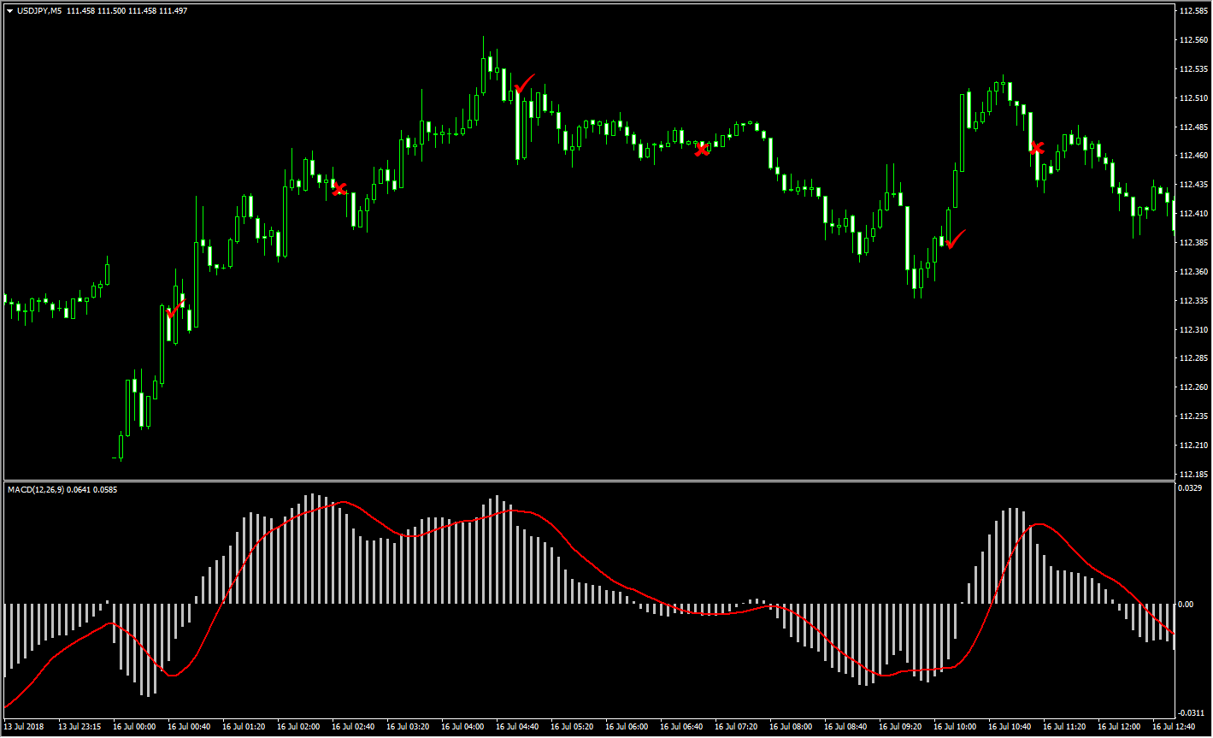Viewport: 1213px width, 738px height.
Task: Click the 16 Jul 02:40 time label
Action: click(x=353, y=728)
